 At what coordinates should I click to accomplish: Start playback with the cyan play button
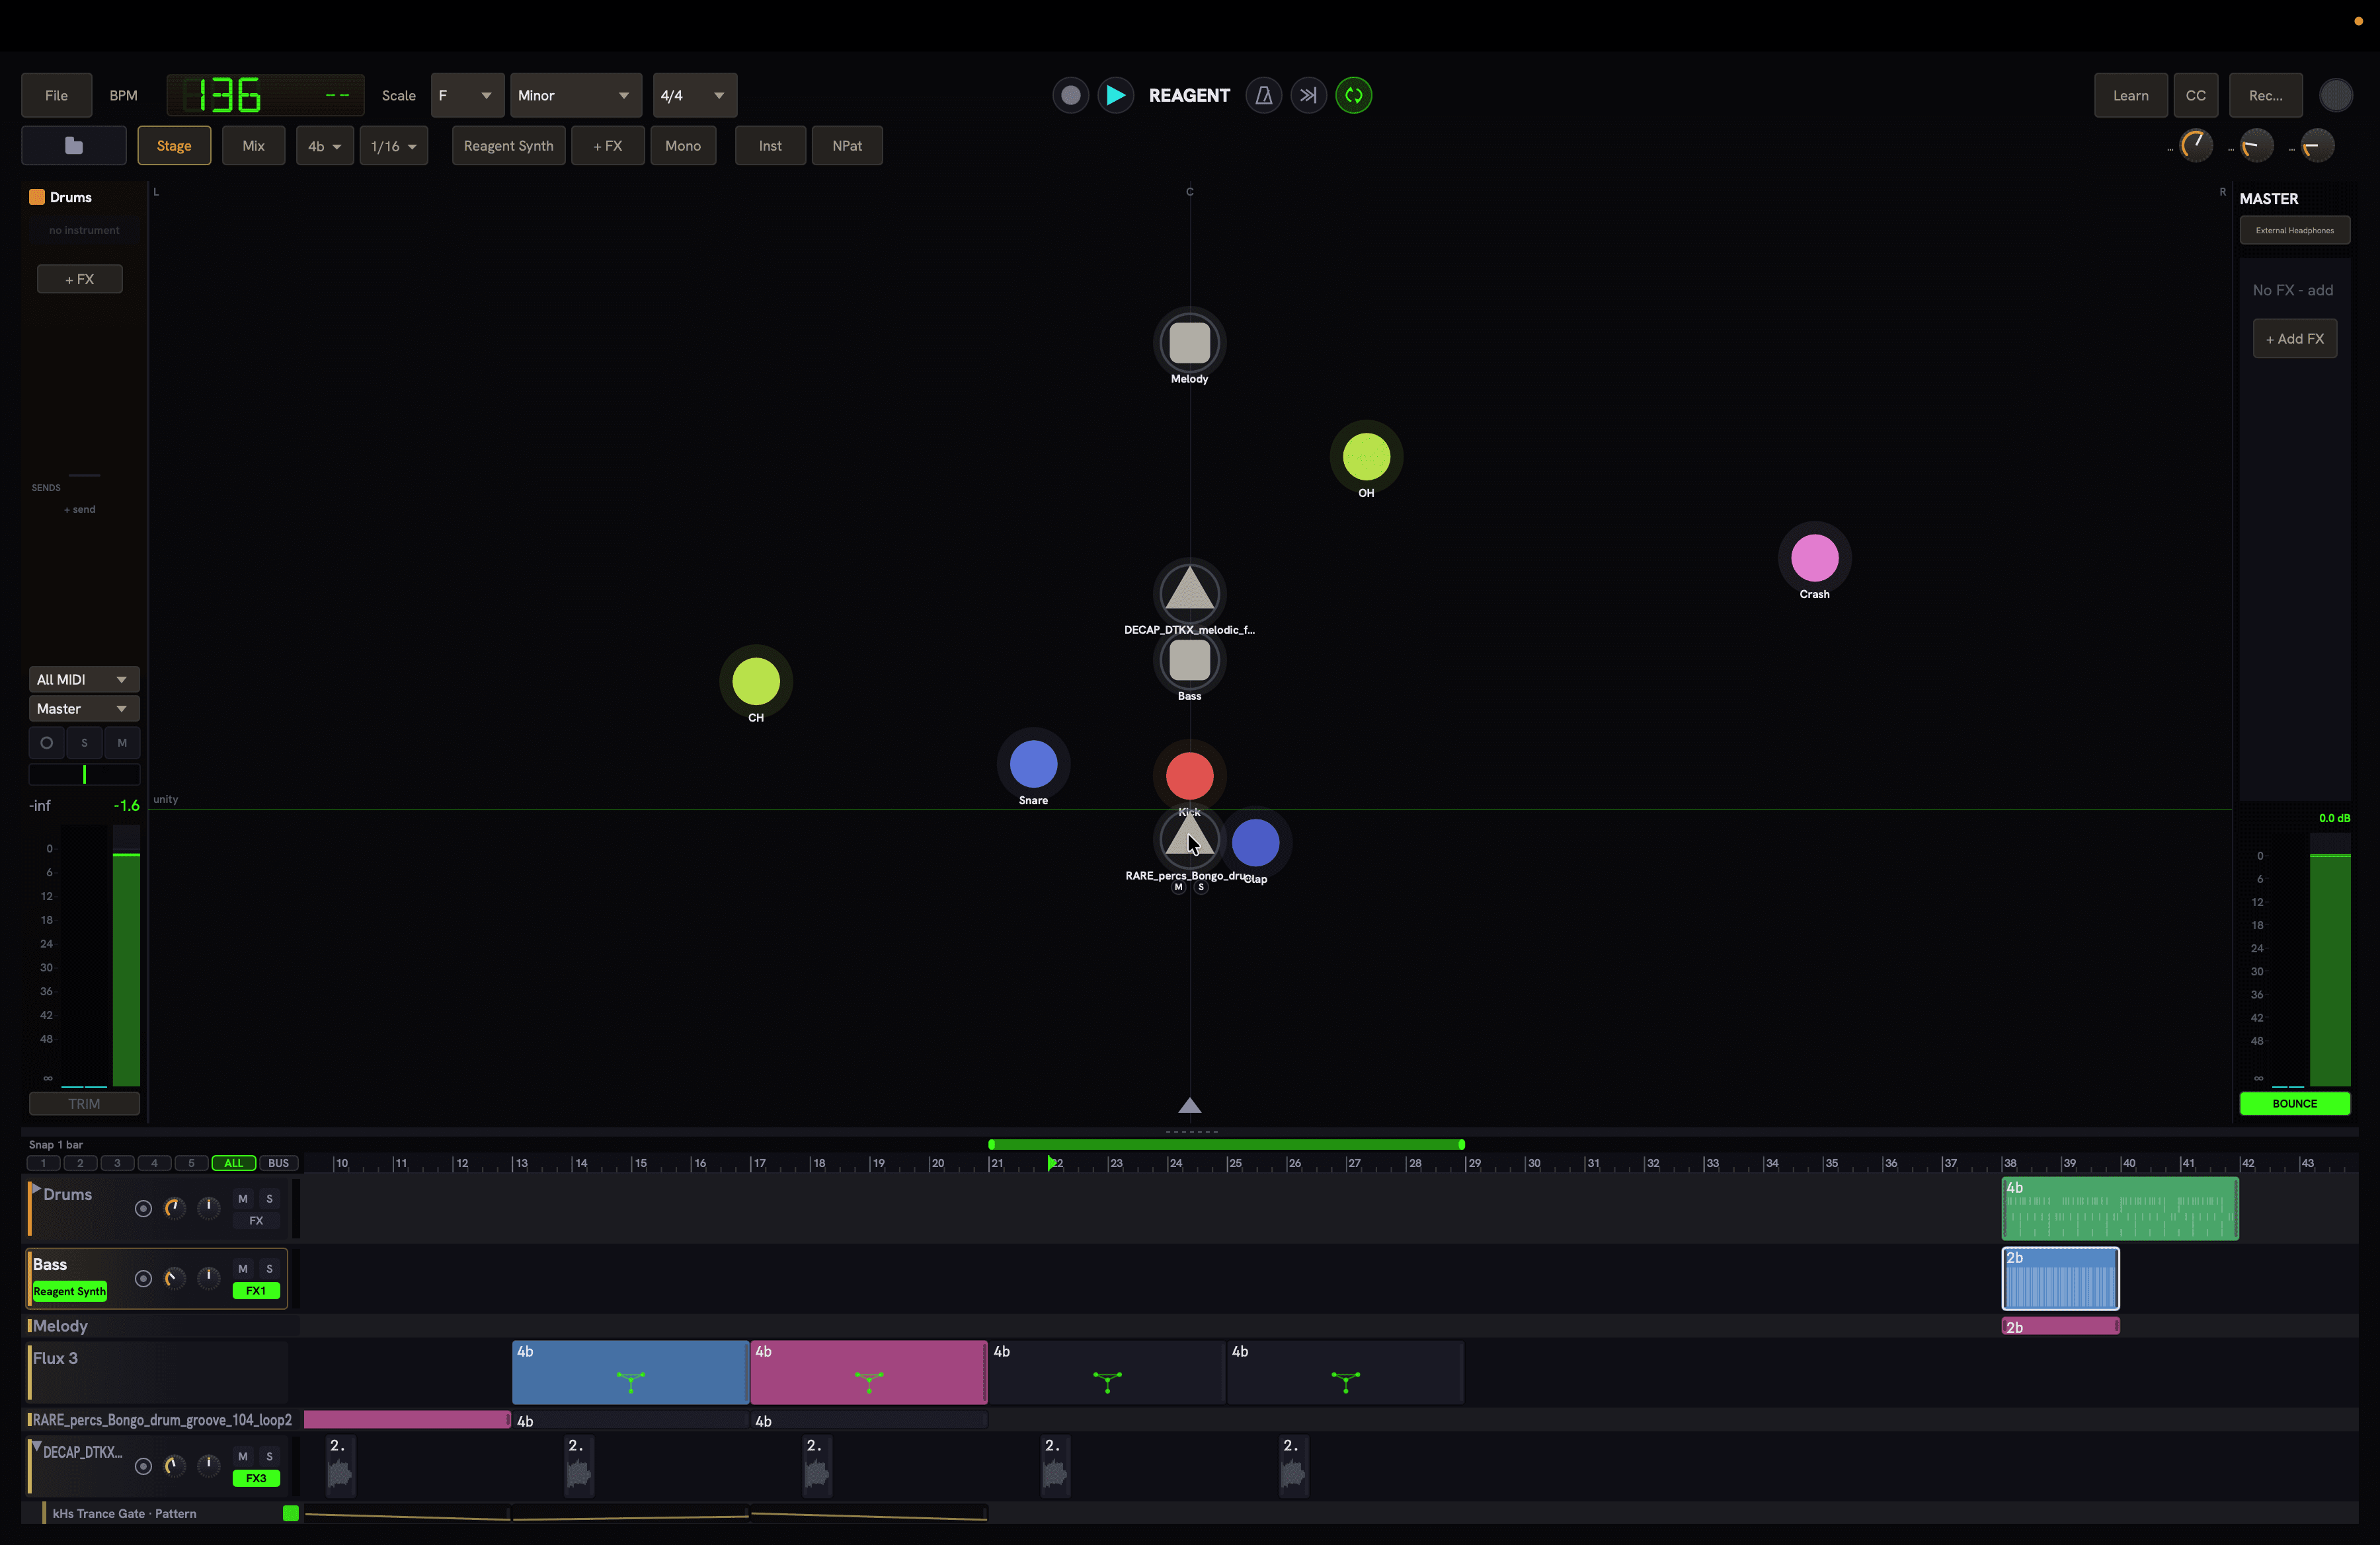1115,96
